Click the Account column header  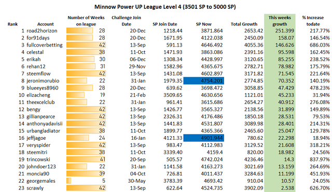click(46, 24)
